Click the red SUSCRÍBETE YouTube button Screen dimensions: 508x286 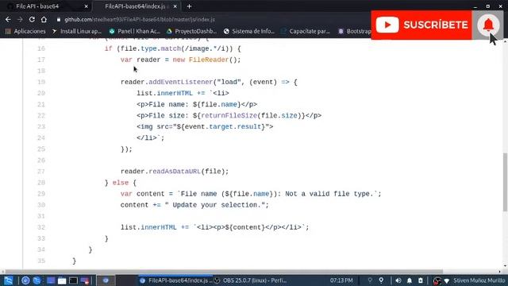421,25
